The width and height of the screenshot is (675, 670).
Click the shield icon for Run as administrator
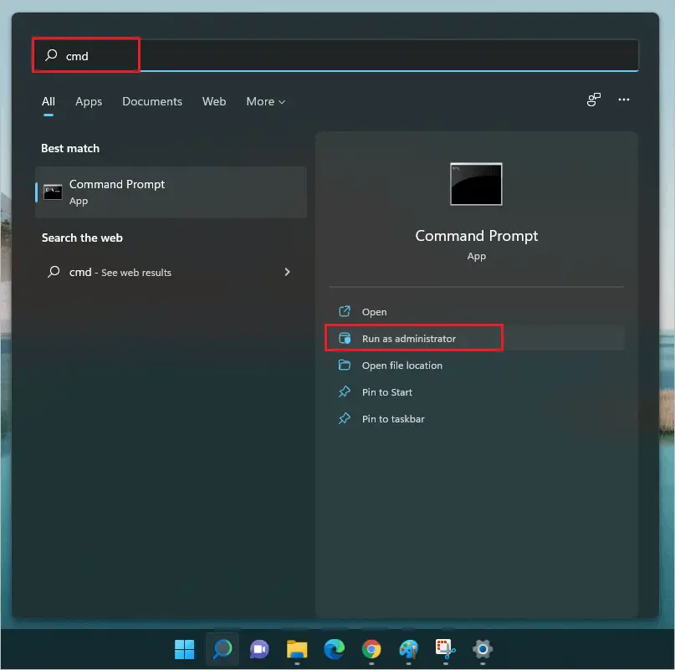pos(345,338)
